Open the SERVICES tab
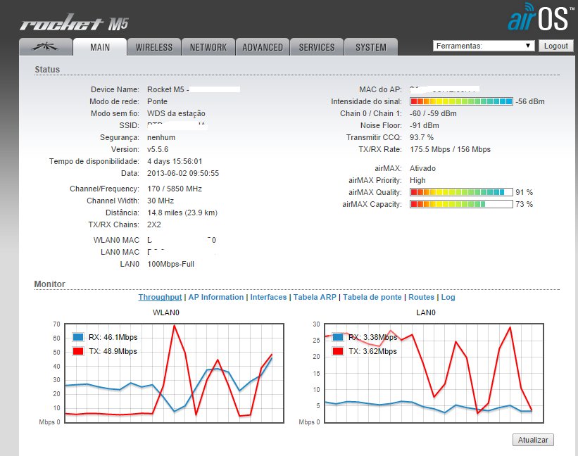Screen dimensions: 578x456 pos(317,47)
